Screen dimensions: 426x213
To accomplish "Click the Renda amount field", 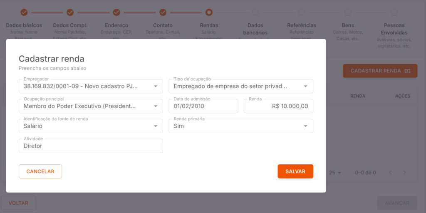I will point(278,106).
